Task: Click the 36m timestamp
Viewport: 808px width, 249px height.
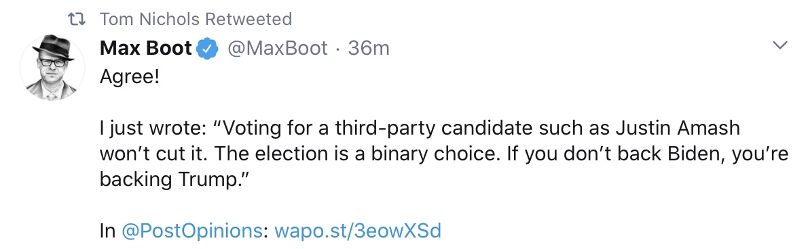Action: click(369, 49)
